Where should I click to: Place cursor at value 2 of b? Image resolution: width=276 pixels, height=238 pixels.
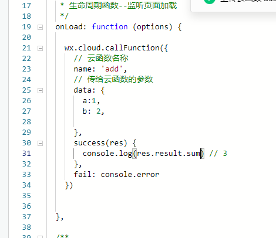99,111
